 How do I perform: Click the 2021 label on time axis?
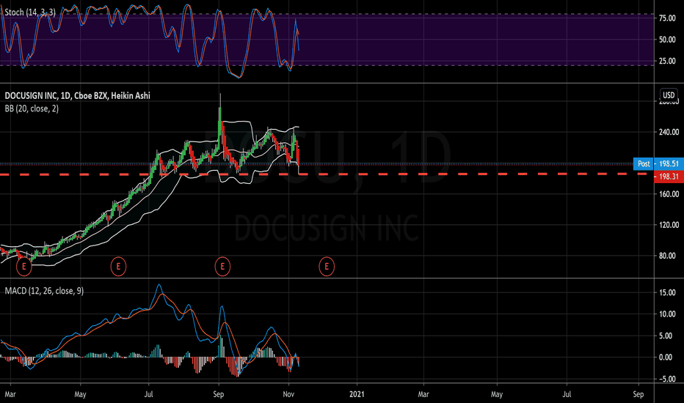pyautogui.click(x=357, y=394)
